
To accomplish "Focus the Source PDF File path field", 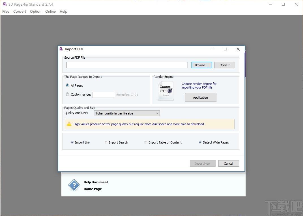I will point(127,65).
